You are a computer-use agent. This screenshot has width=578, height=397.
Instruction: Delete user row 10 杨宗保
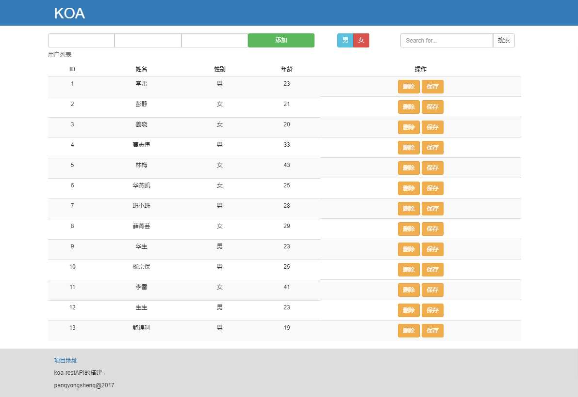(409, 270)
